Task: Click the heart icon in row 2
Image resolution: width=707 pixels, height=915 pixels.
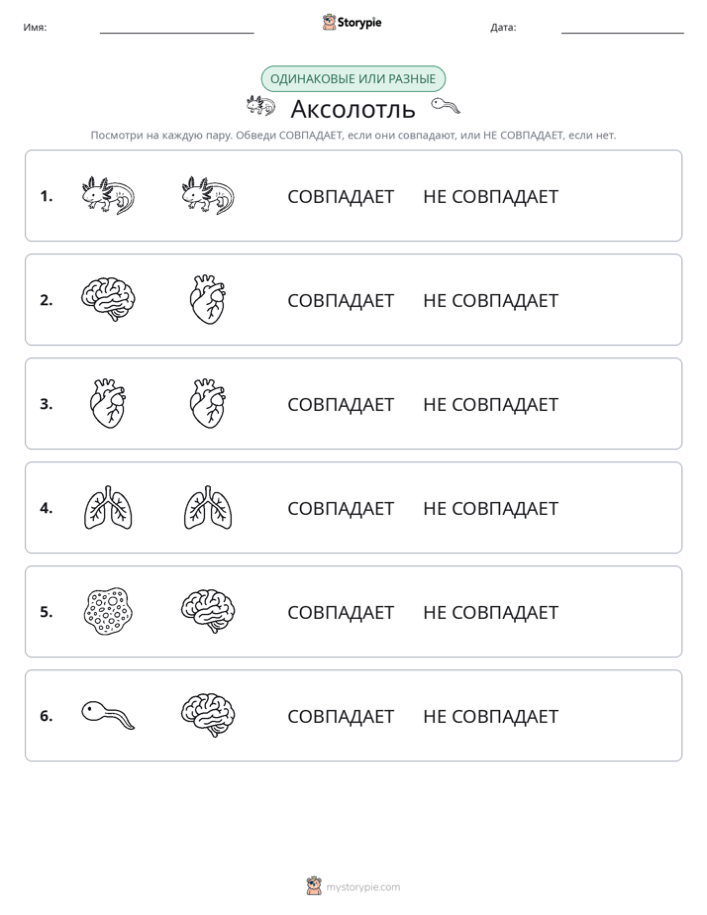Action: [x=208, y=299]
